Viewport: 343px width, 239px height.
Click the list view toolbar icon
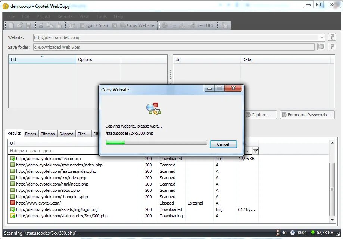tap(174, 25)
